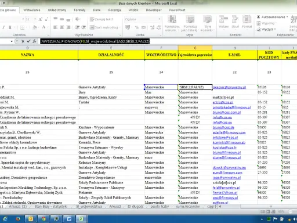The width and height of the screenshot is (297, 223).
Task: Toggle right text alignment
Action: [x=68, y=27]
